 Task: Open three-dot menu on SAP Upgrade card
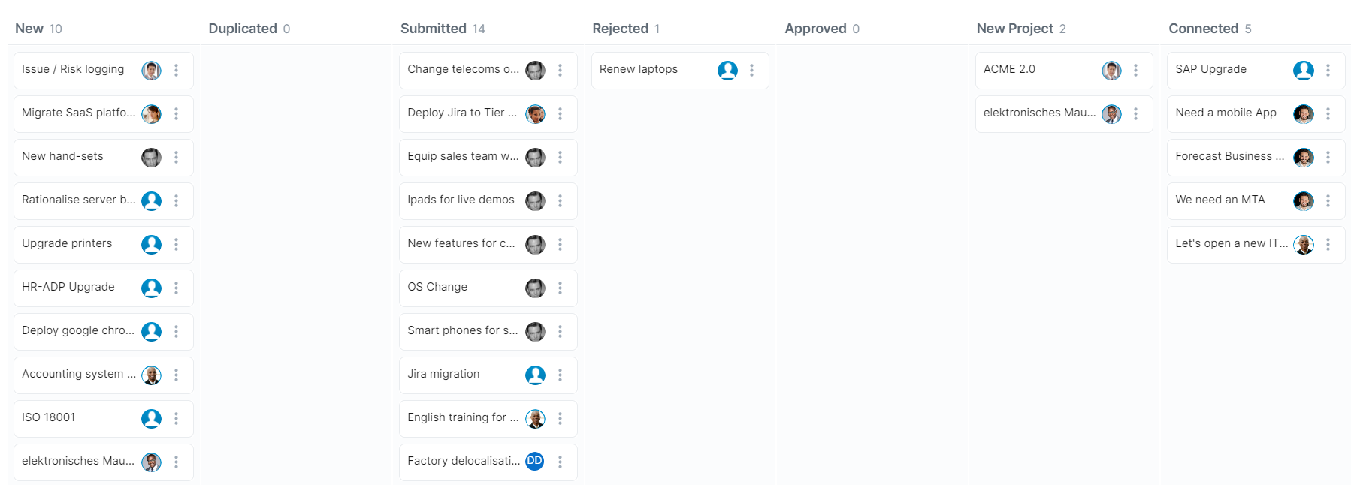tap(1328, 70)
